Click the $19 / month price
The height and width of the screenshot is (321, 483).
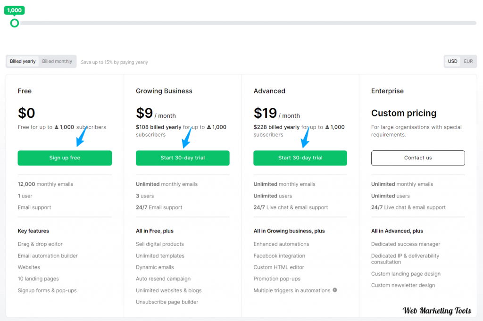coord(276,113)
